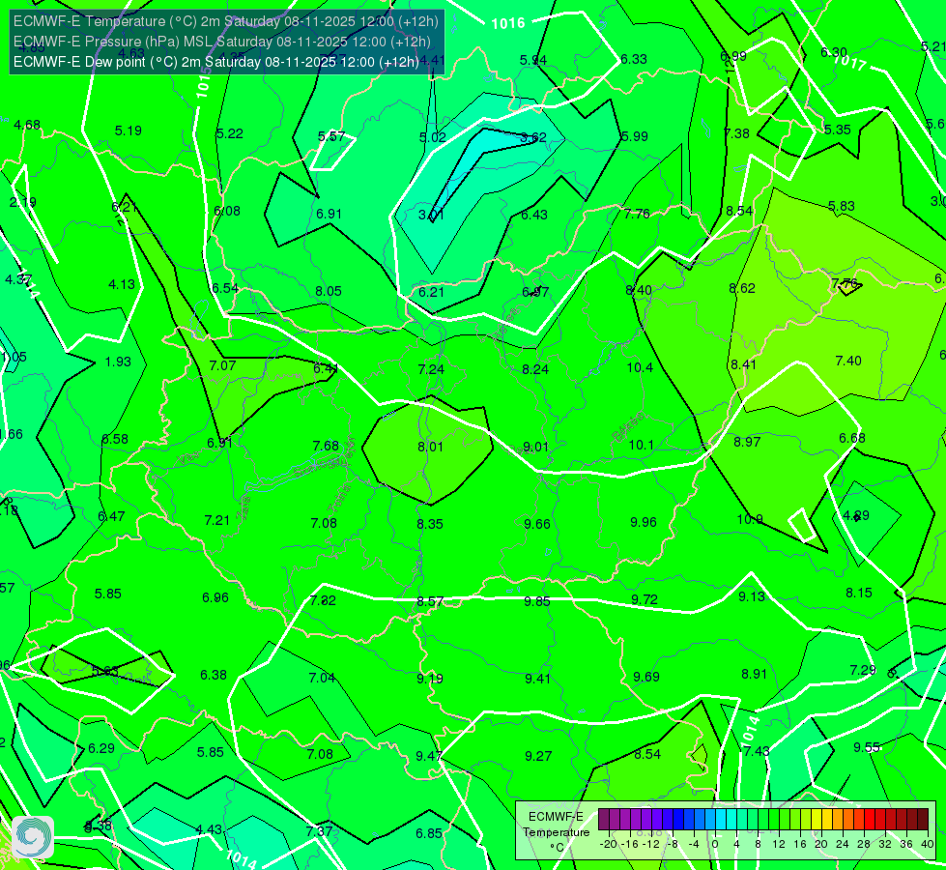Click the 8.01 value inside the closed contour
946x870 pixels.
[x=430, y=447]
